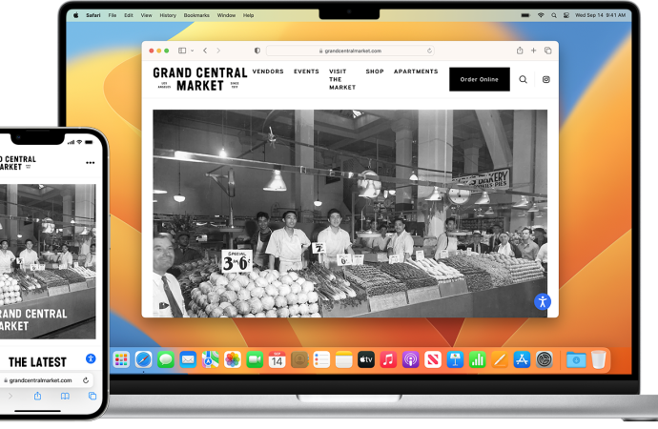Image resolution: width=658 pixels, height=429 pixels.
Task: Open Visit The Market link
Action: 342,79
